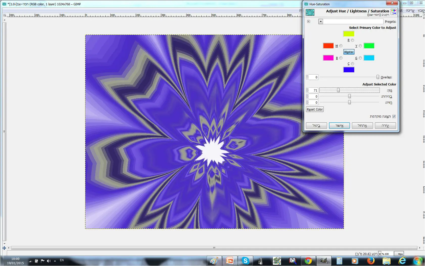Toggle the תצוגה מוקדמת preview checkbox
This screenshot has height=266, width=425.
pyautogui.click(x=394, y=116)
